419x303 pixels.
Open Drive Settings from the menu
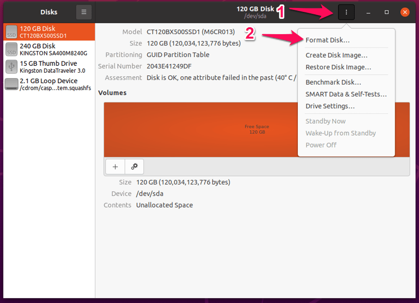pos(330,106)
